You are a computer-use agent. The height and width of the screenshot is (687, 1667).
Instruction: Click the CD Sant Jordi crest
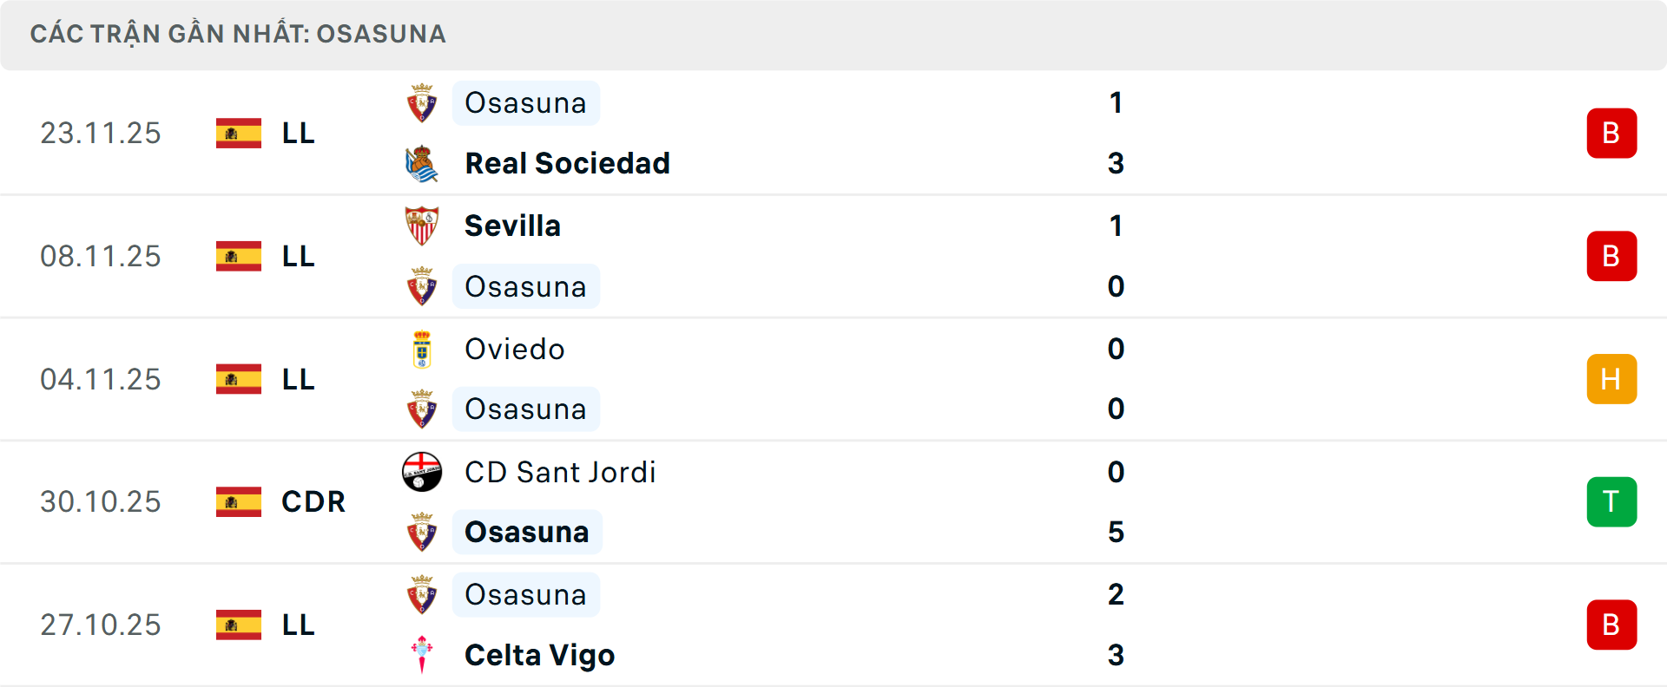pos(422,472)
